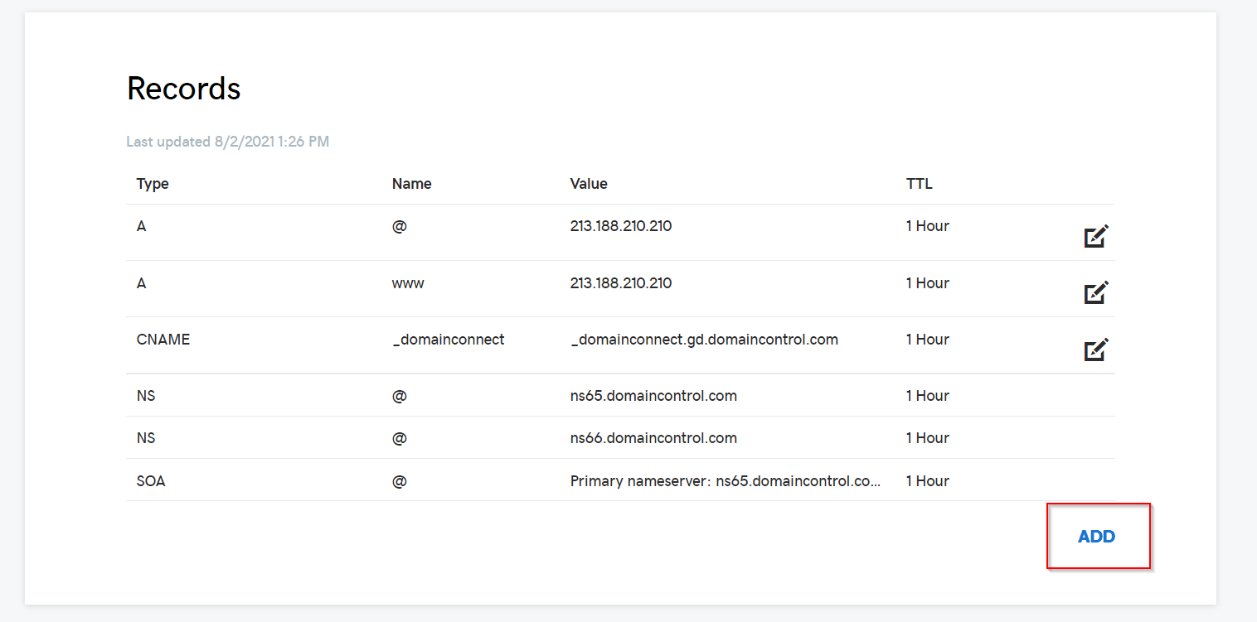The height and width of the screenshot is (622, 1257).
Task: Select the IP address in the www row
Action: tap(620, 283)
